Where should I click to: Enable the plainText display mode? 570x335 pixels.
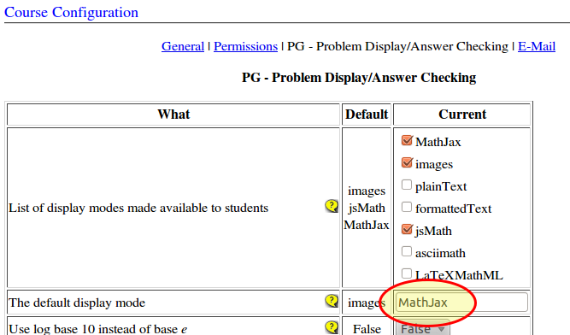407,185
